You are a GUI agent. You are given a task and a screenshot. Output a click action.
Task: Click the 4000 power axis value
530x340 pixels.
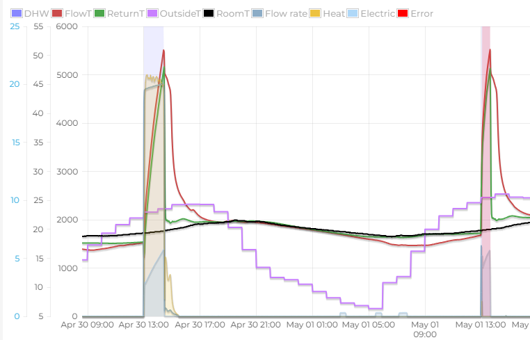click(x=67, y=123)
